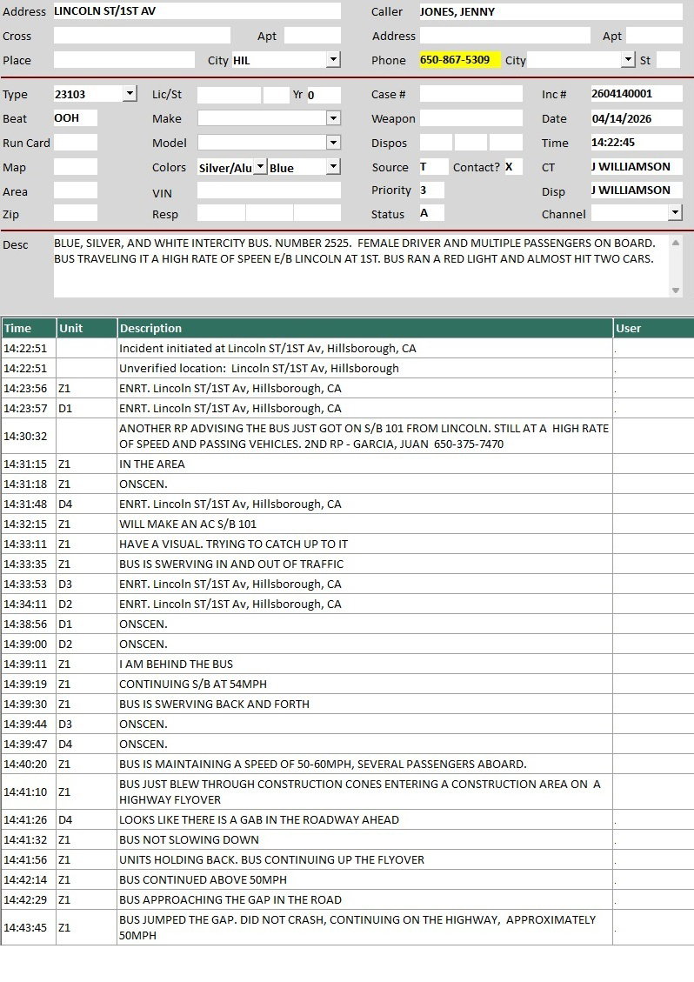Select the Caller name field JONES, JENNY

(x=550, y=11)
